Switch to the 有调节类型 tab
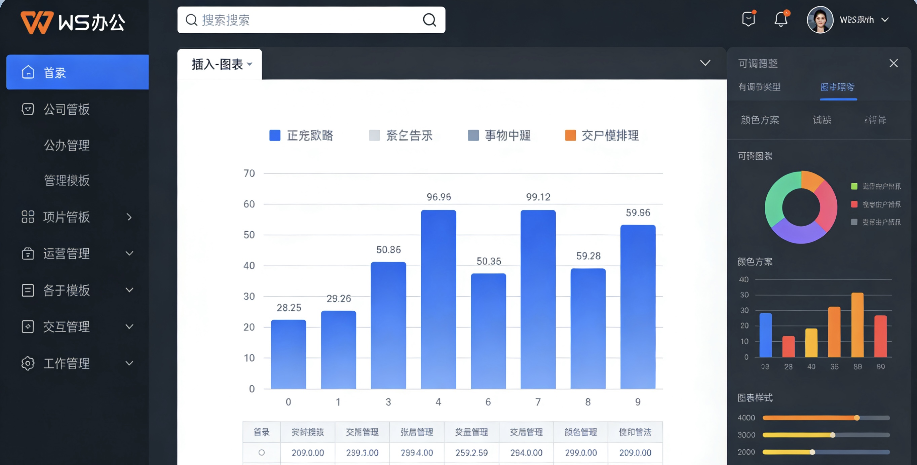Viewport: 917px width, 465px height. 760,87
